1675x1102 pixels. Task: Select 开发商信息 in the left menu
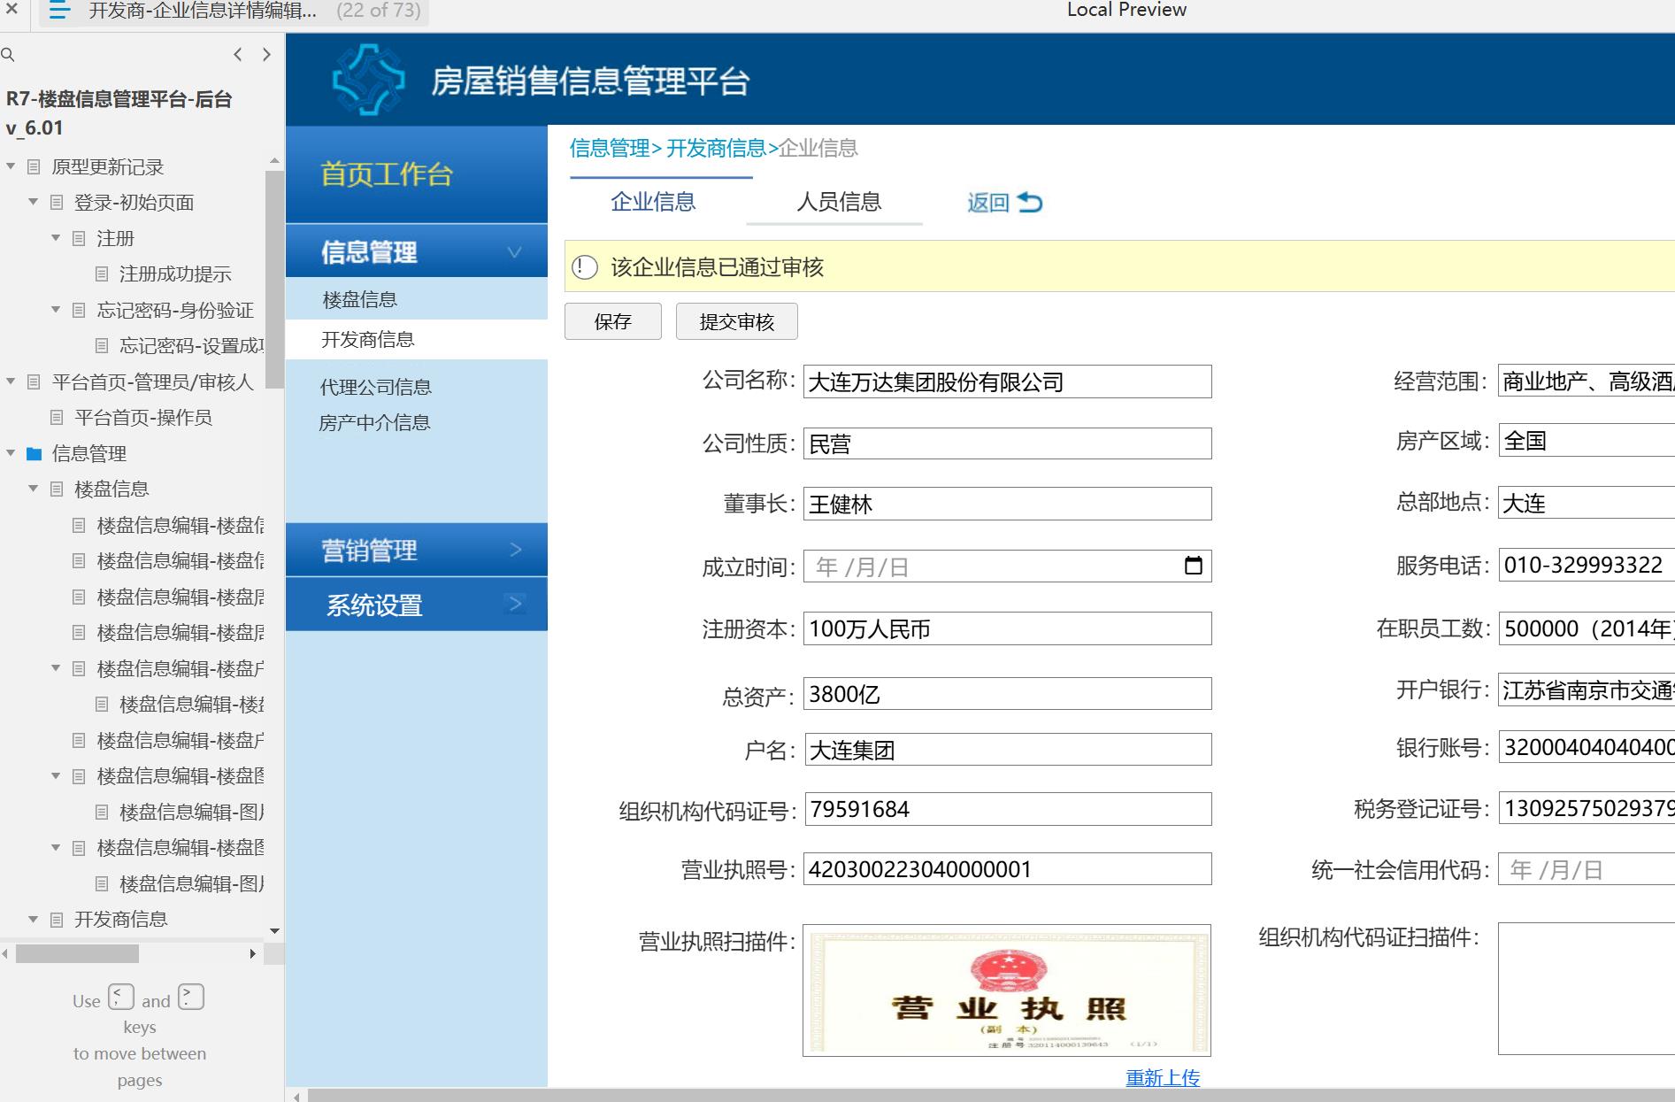point(367,340)
